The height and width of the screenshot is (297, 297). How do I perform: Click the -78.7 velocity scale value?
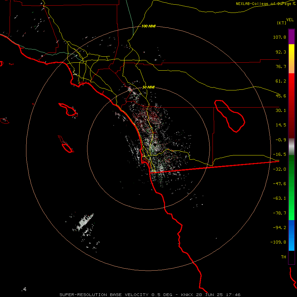click(x=280, y=213)
